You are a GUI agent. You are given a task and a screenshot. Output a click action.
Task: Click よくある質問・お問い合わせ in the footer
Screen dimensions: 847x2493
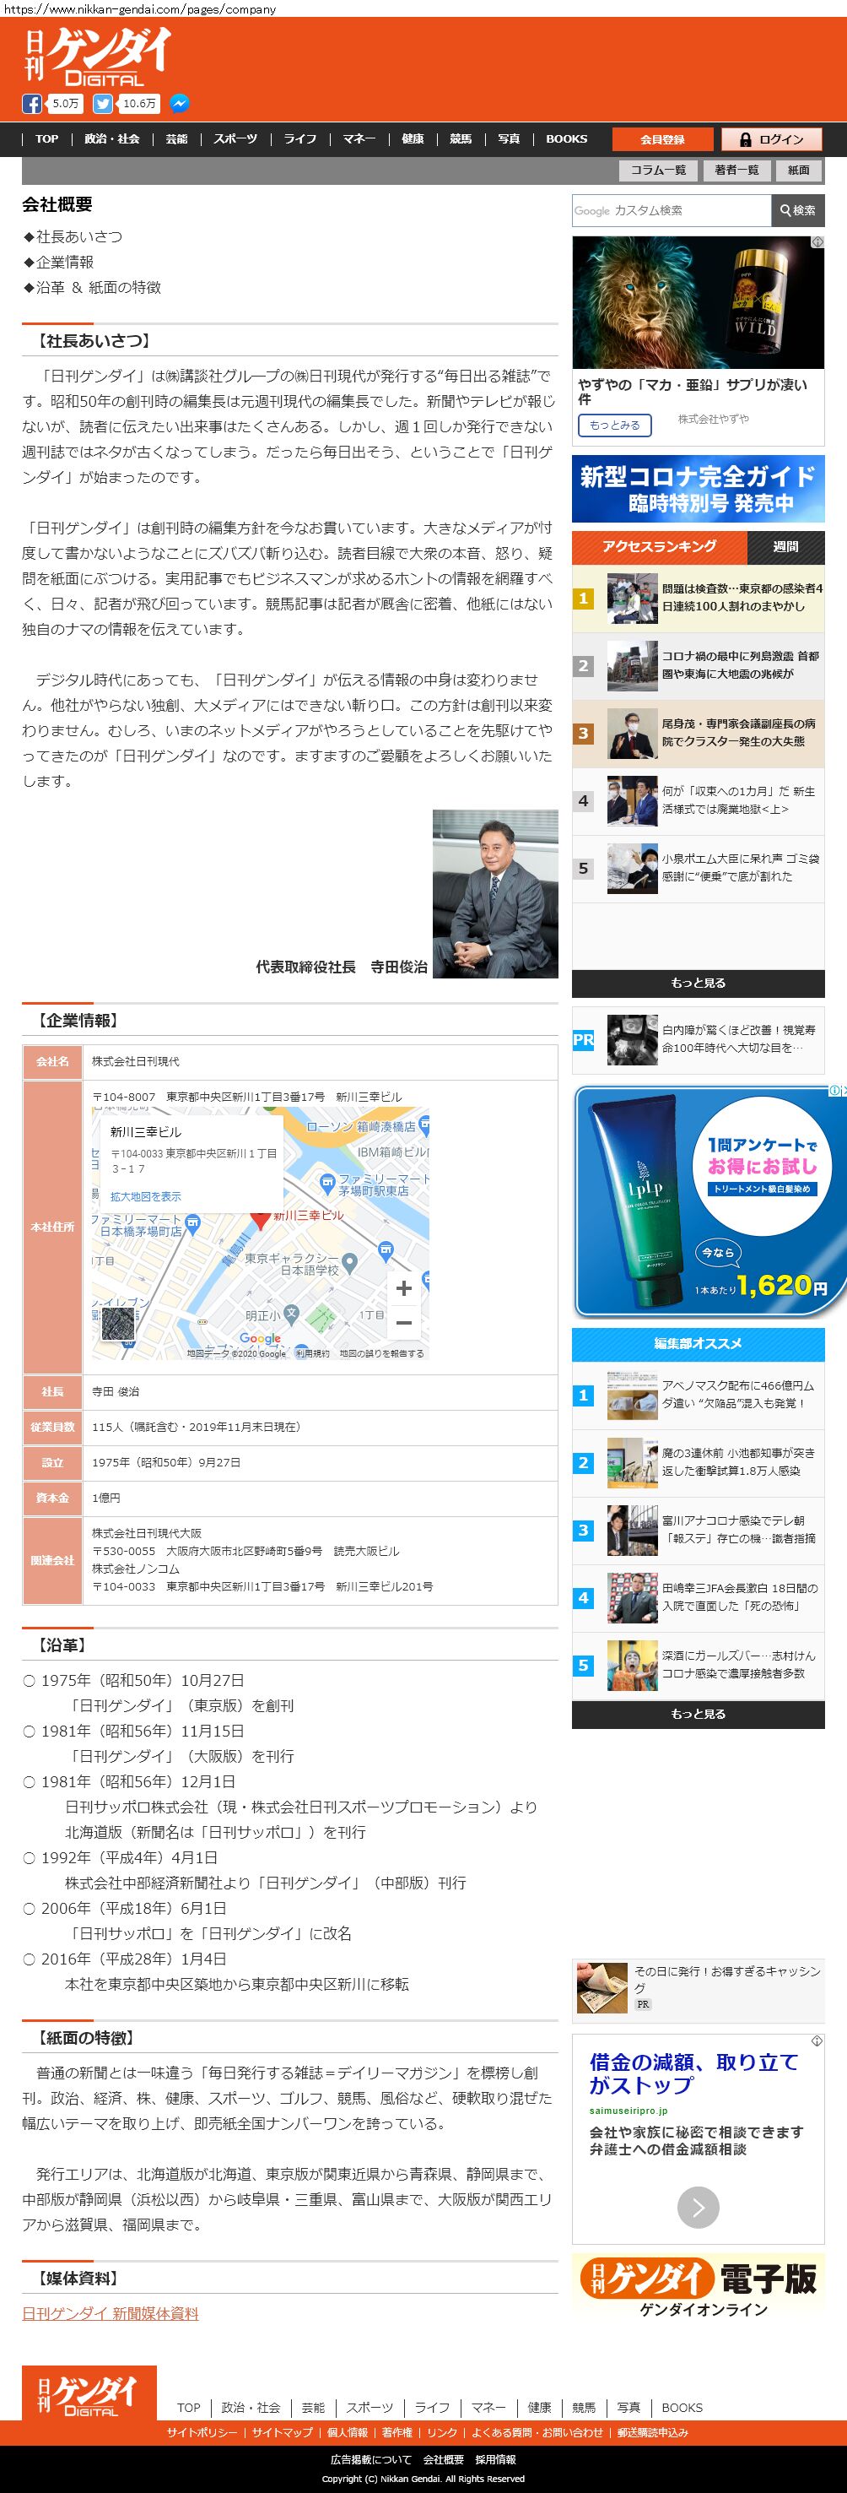[x=537, y=2433]
